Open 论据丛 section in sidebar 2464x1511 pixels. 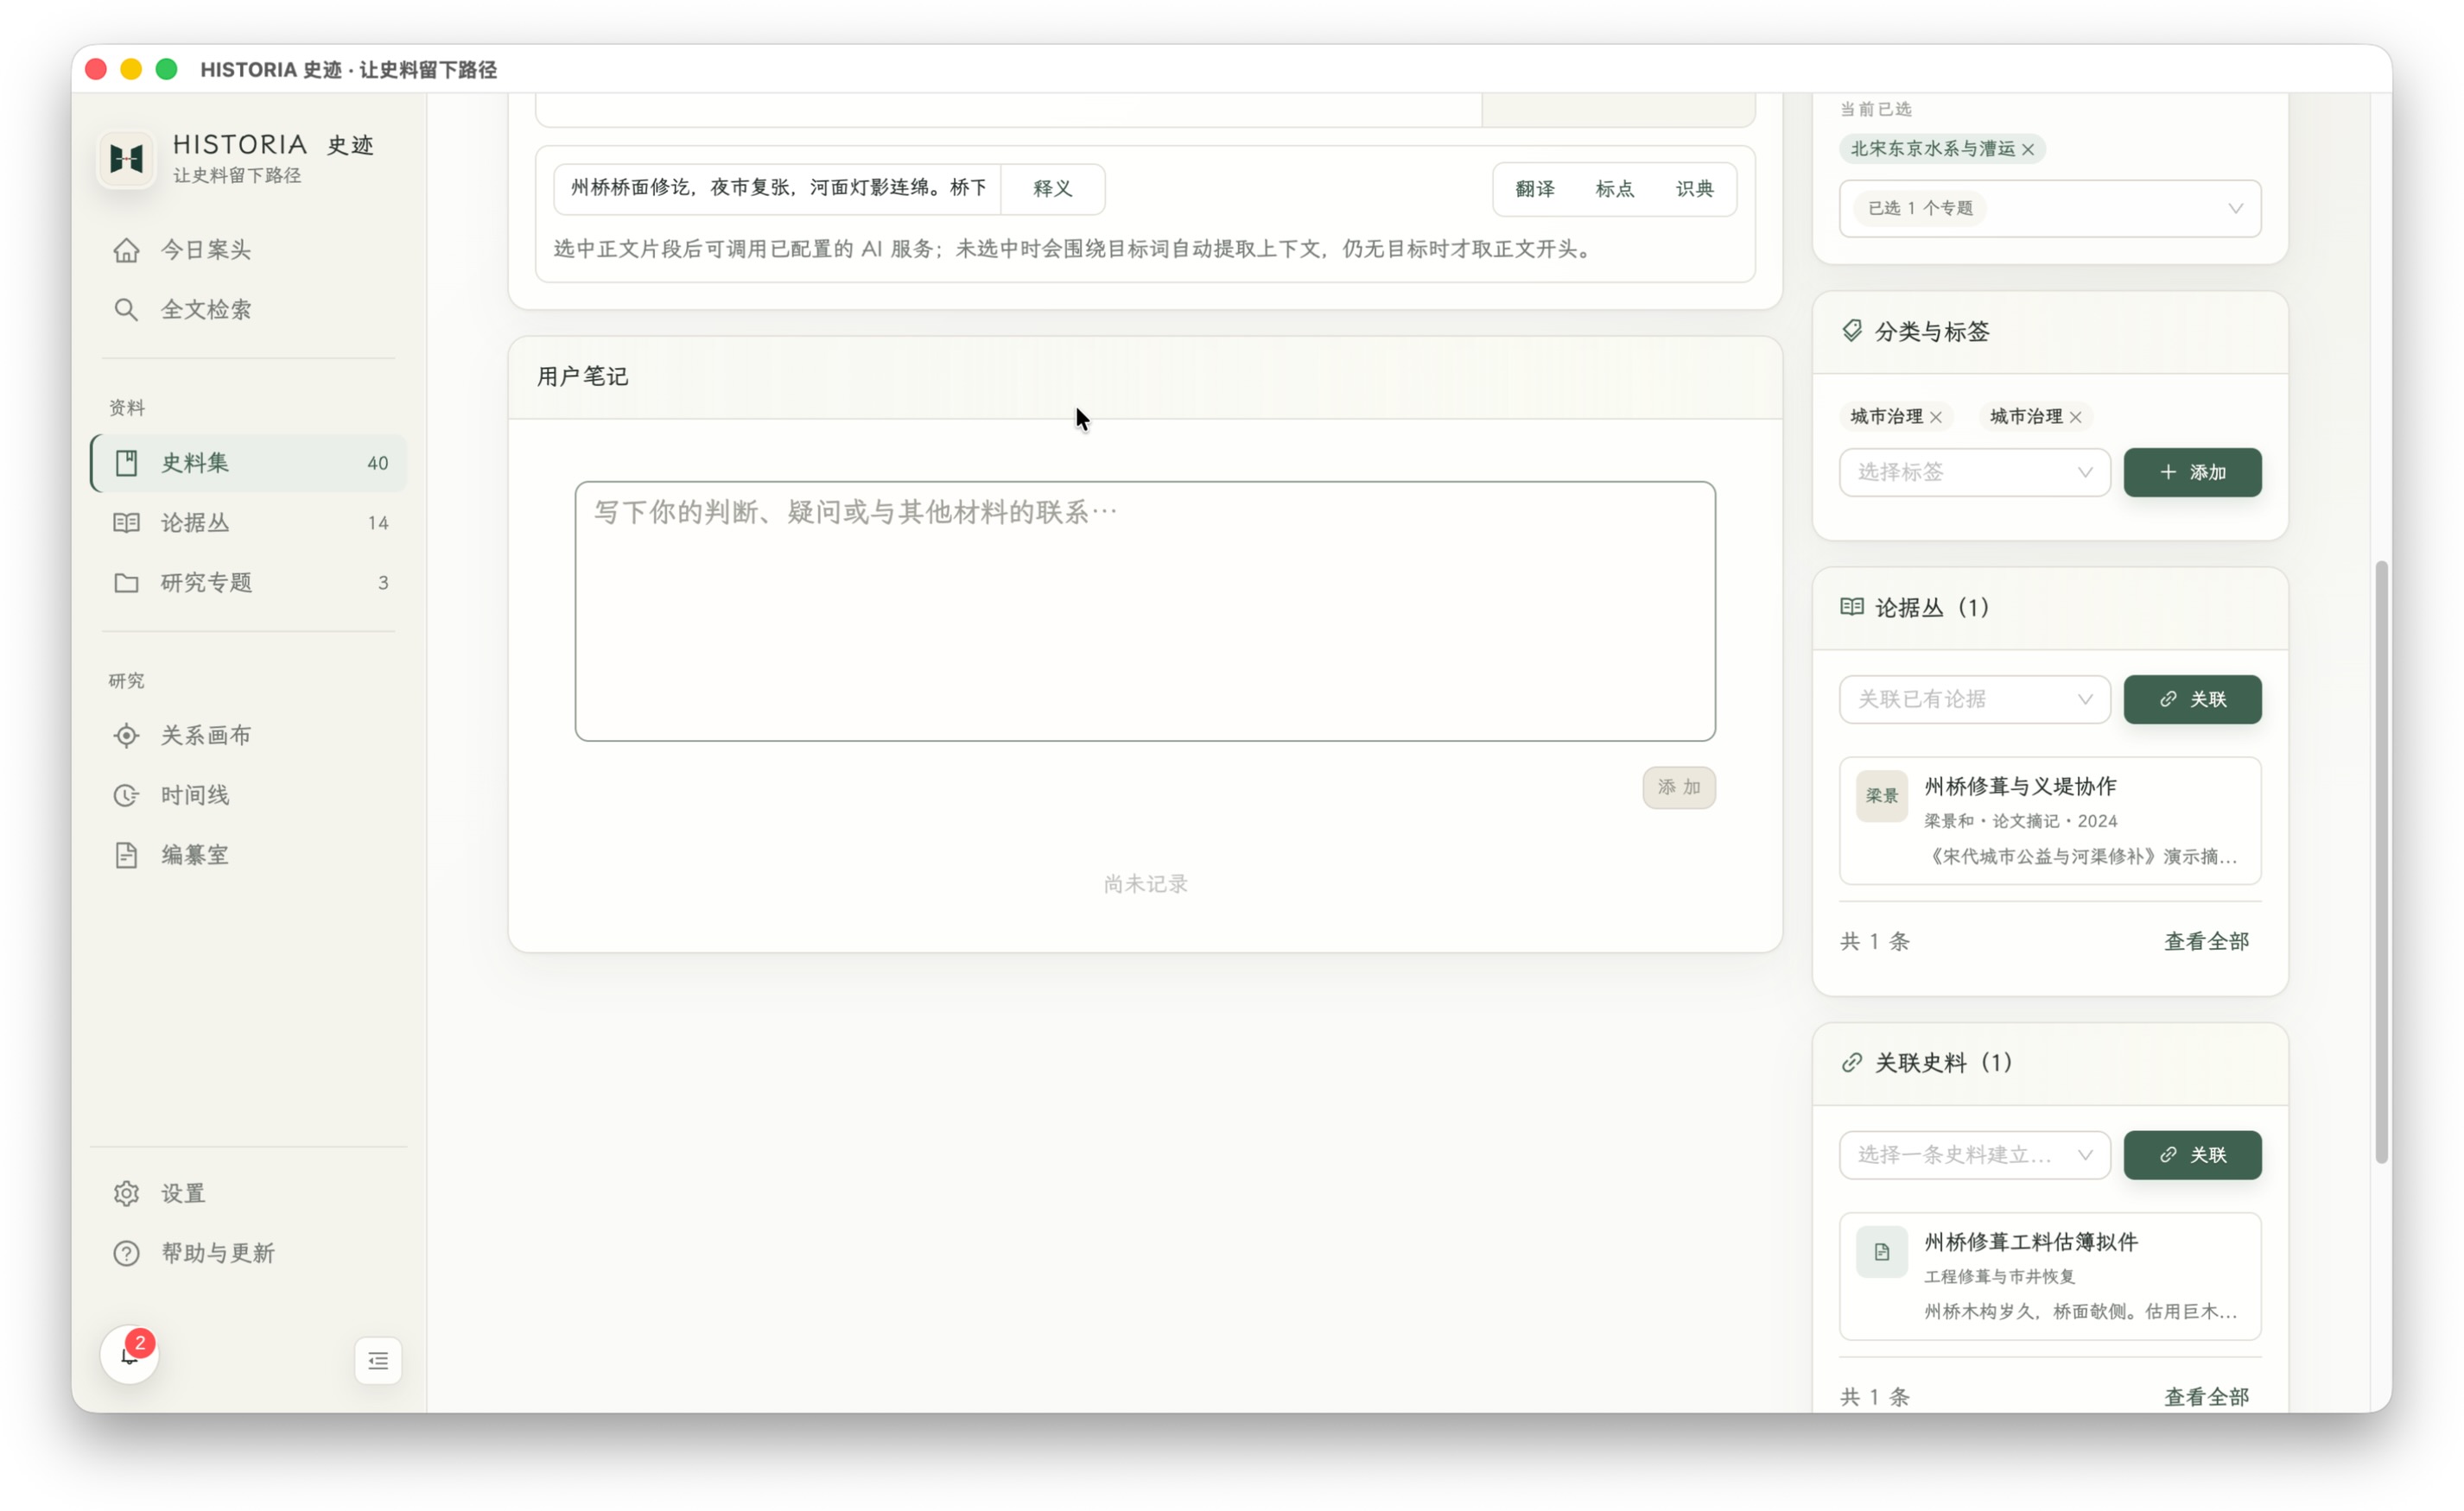[248, 522]
